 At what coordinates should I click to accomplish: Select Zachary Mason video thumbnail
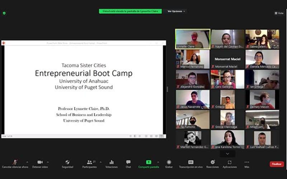coord(262,100)
